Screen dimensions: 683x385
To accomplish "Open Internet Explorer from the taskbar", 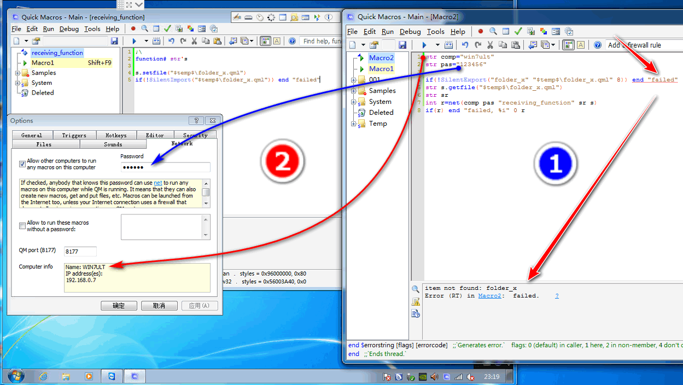I will click(43, 376).
